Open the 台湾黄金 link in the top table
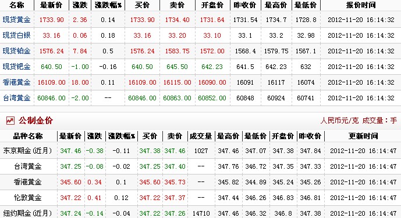The image size is (401, 218). click(x=17, y=98)
